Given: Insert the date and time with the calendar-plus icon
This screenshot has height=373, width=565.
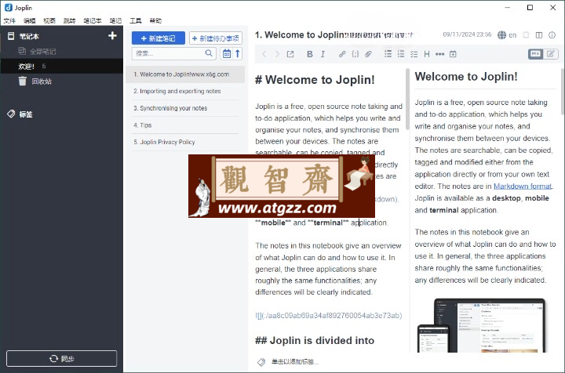Looking at the screenshot, I should 453,54.
